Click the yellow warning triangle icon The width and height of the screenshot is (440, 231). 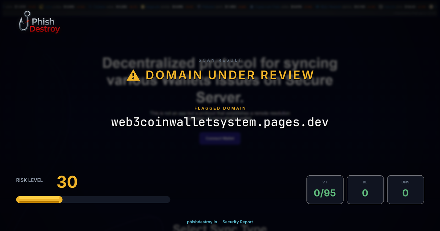[133, 75]
